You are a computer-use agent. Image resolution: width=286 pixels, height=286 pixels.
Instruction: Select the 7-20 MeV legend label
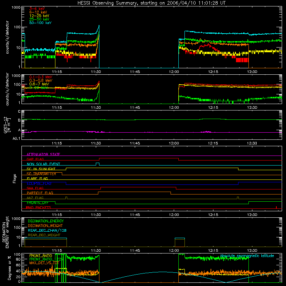38,88
